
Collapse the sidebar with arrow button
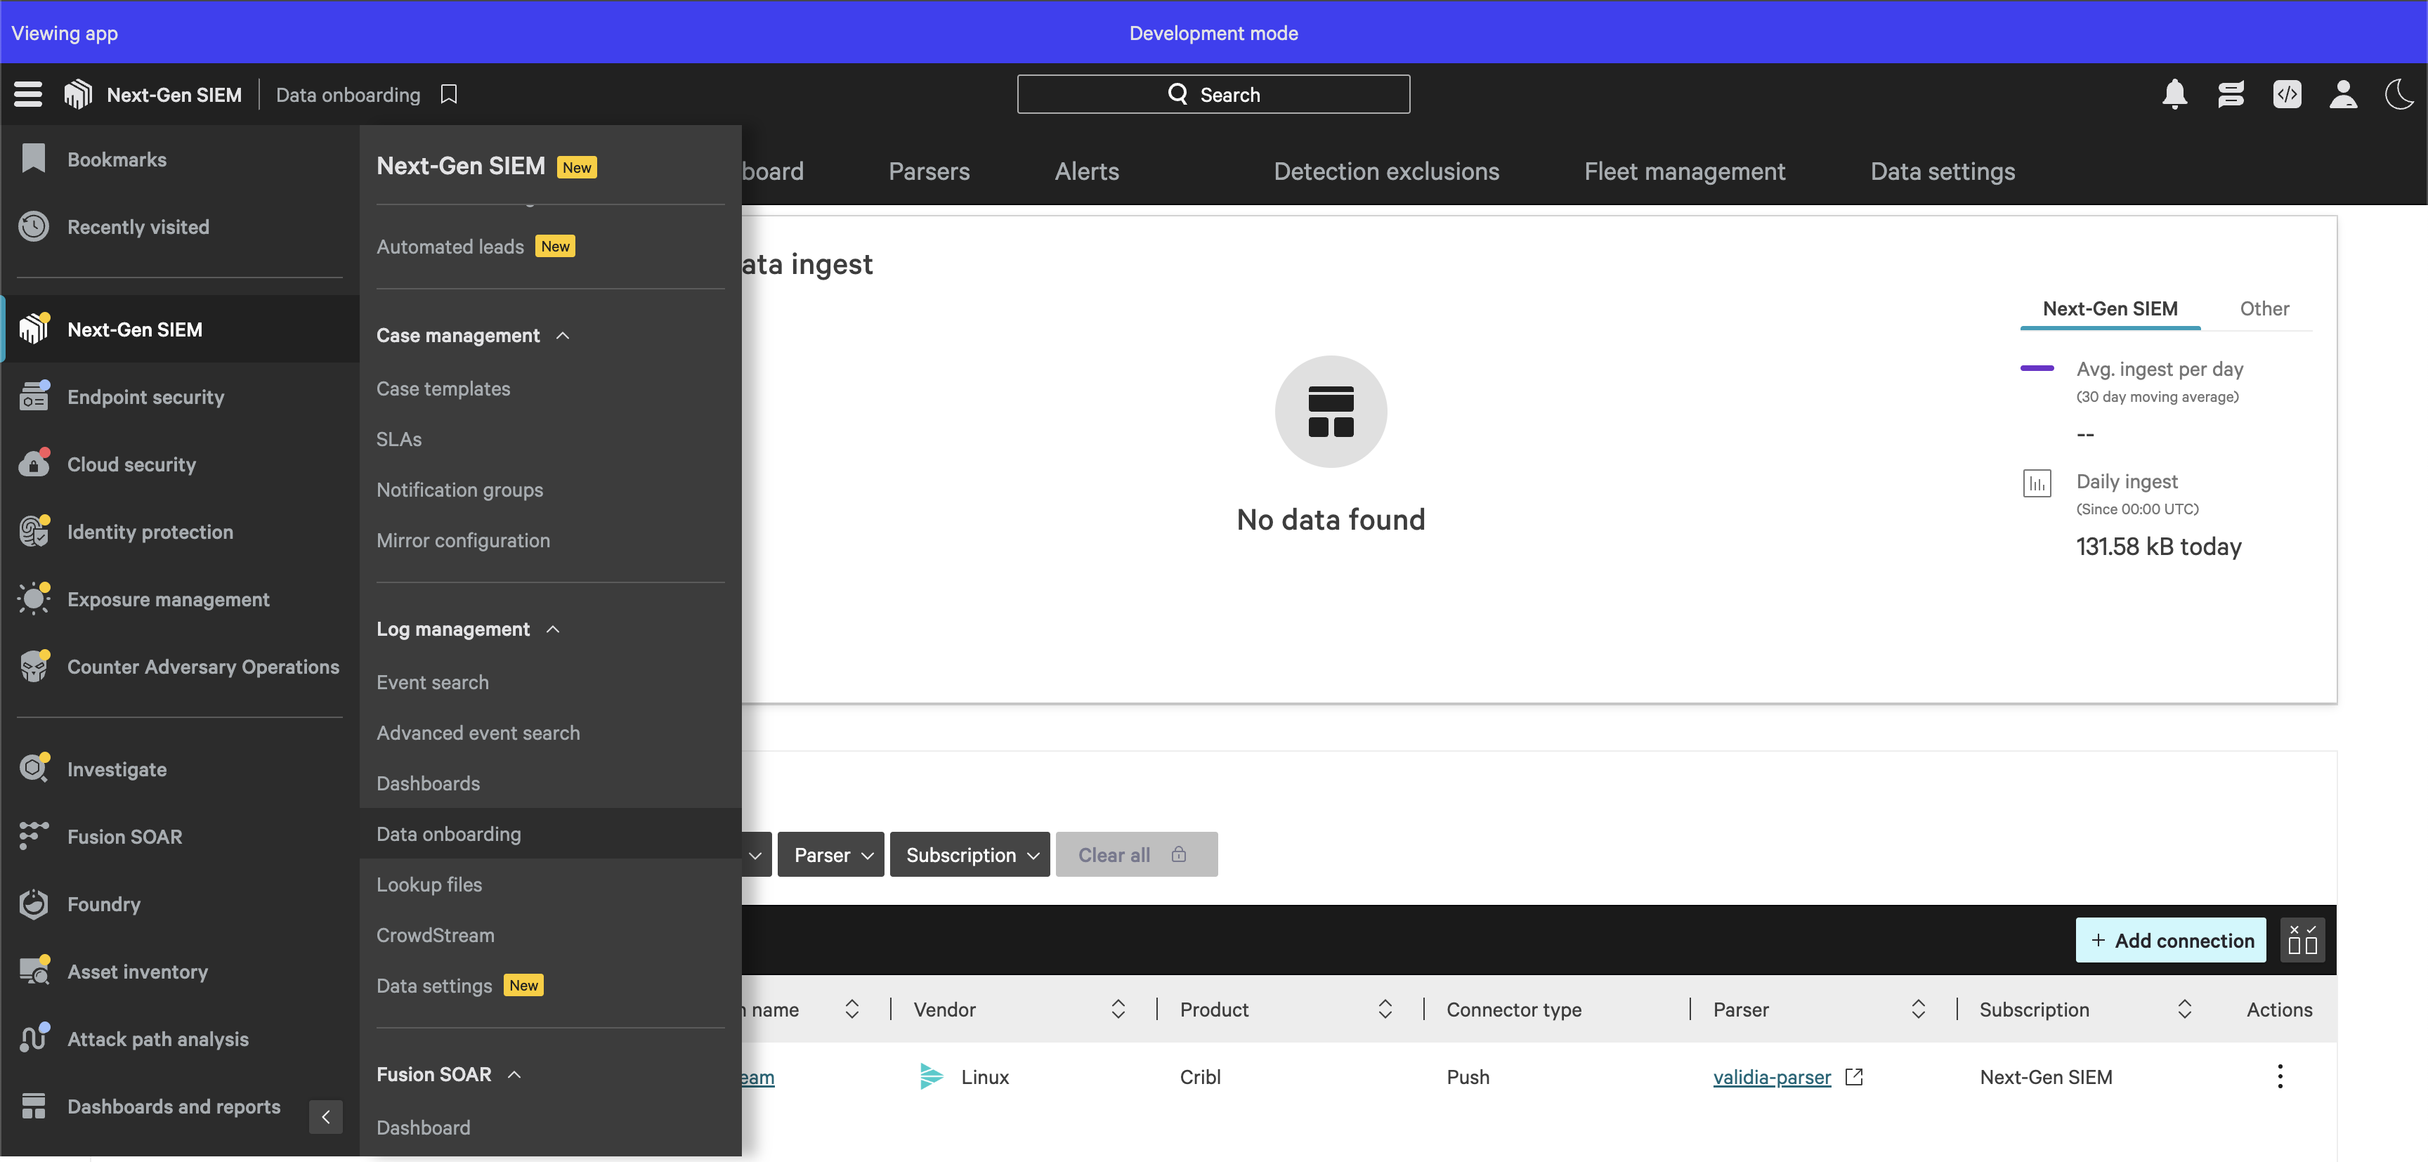coord(325,1117)
